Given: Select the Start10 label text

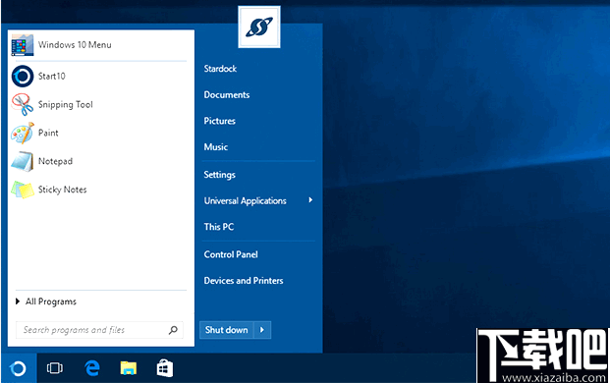Looking at the screenshot, I should (52, 76).
